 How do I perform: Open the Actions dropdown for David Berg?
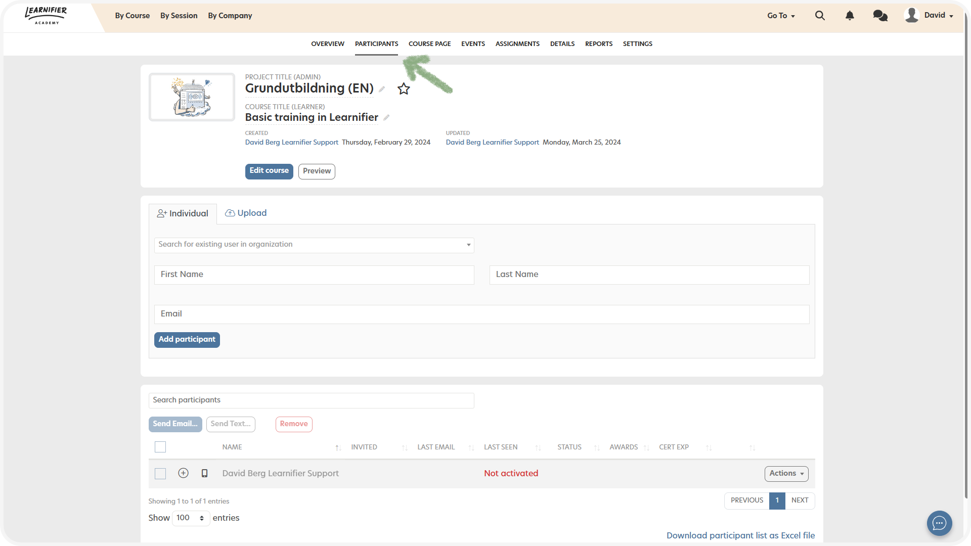coord(786,474)
